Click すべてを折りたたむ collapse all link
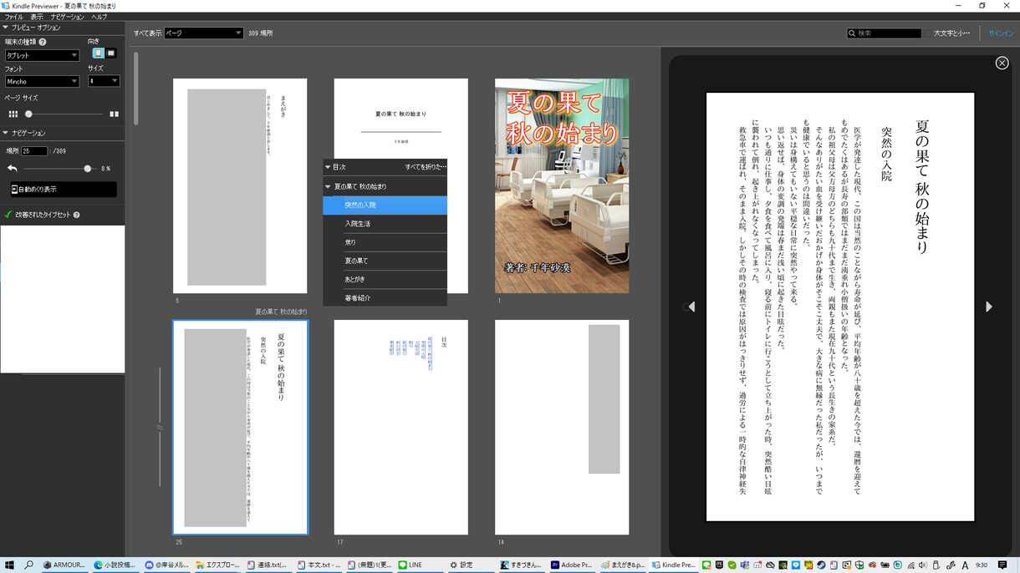 point(425,167)
